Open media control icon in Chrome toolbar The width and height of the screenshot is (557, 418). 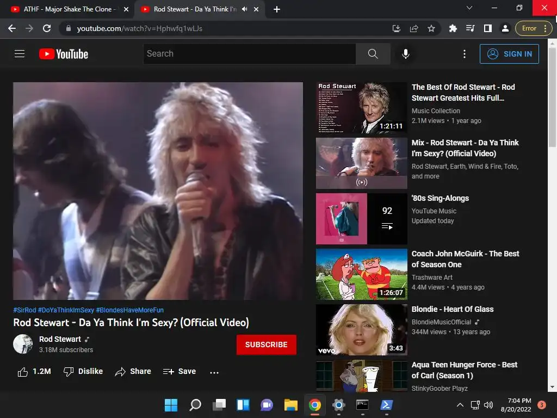pyautogui.click(x=471, y=28)
